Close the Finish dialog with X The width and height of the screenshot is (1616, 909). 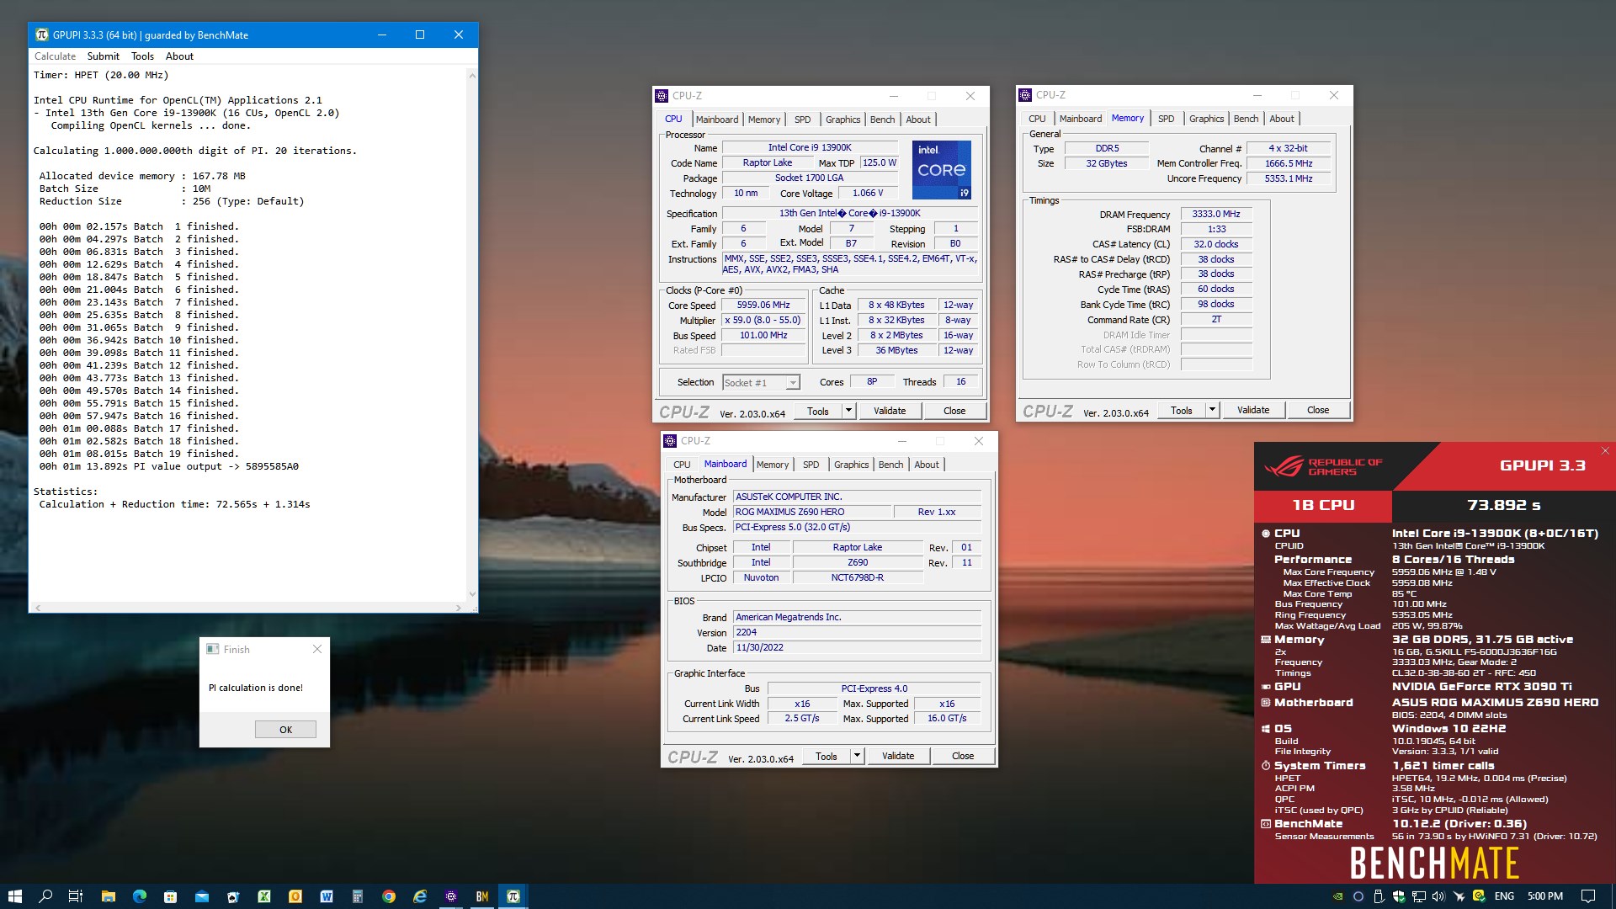317,649
